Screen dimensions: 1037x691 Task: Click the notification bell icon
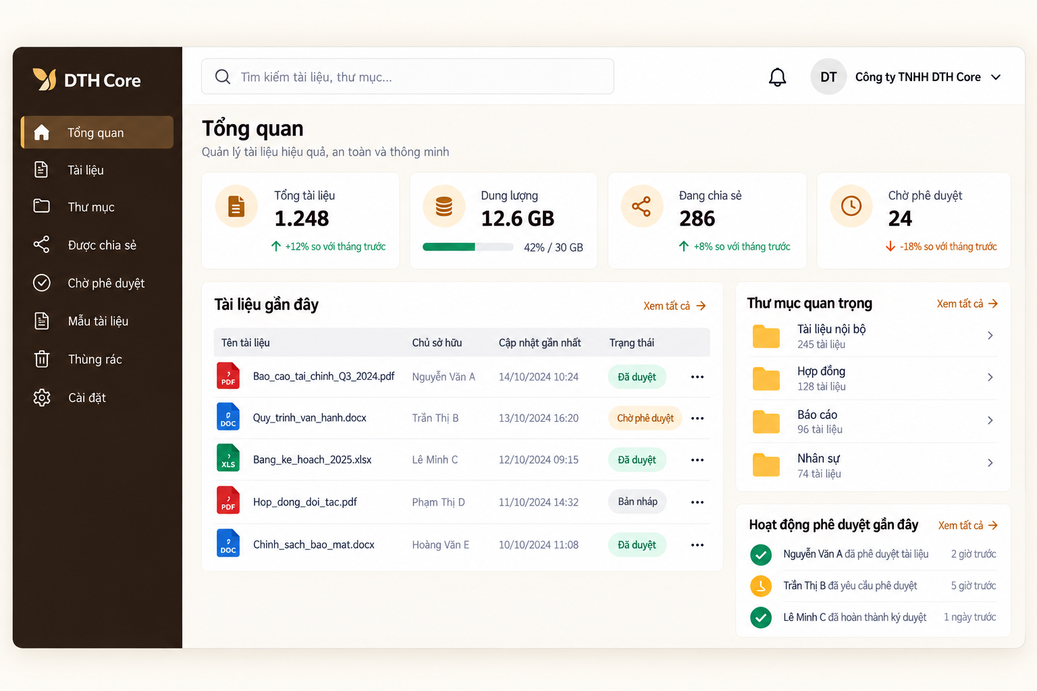tap(777, 78)
